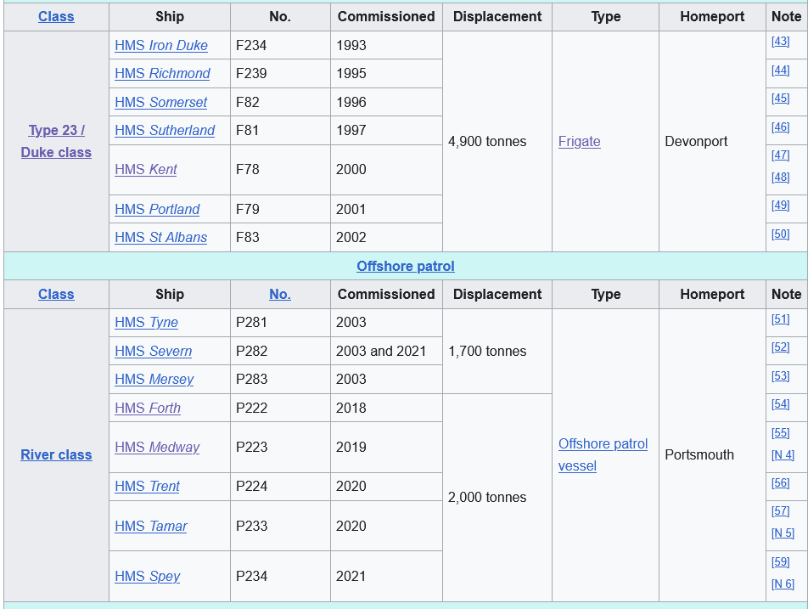Jump to reference [46]
The width and height of the screenshot is (808, 609).
780,127
